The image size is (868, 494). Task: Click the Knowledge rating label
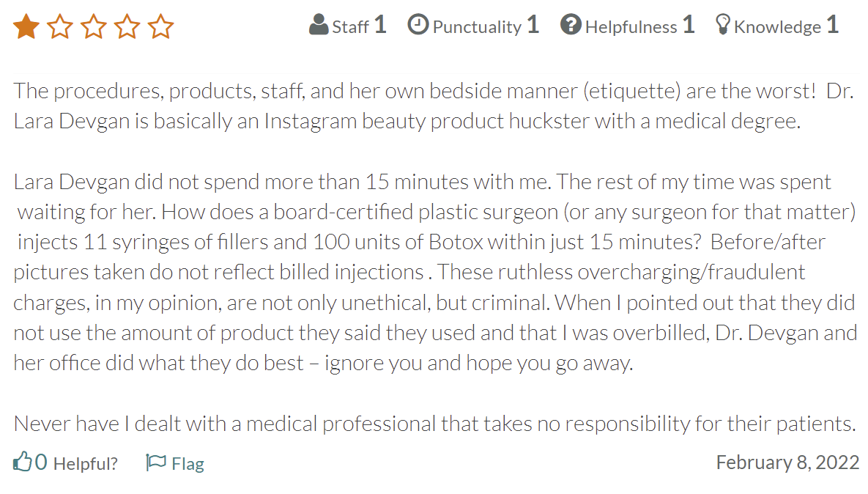click(x=778, y=27)
